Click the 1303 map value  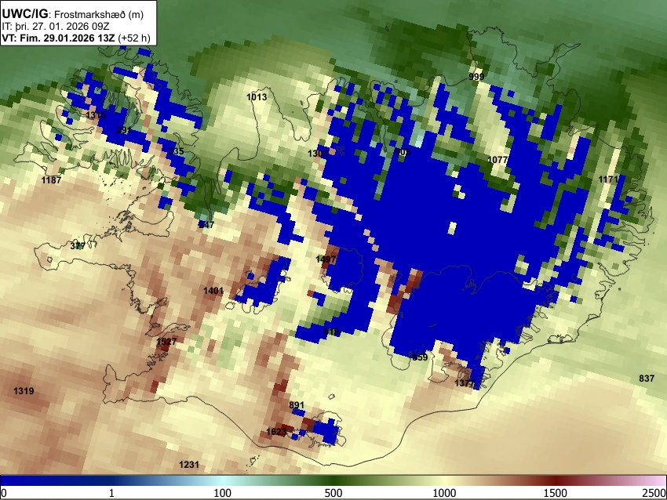pos(318,154)
